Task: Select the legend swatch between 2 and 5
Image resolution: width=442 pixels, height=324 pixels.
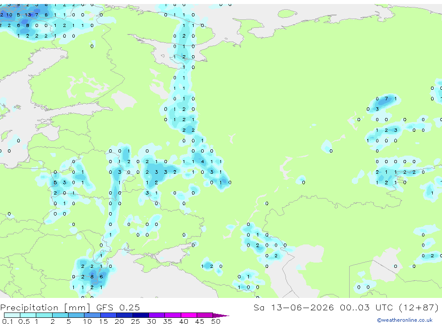Action: tap(60, 315)
